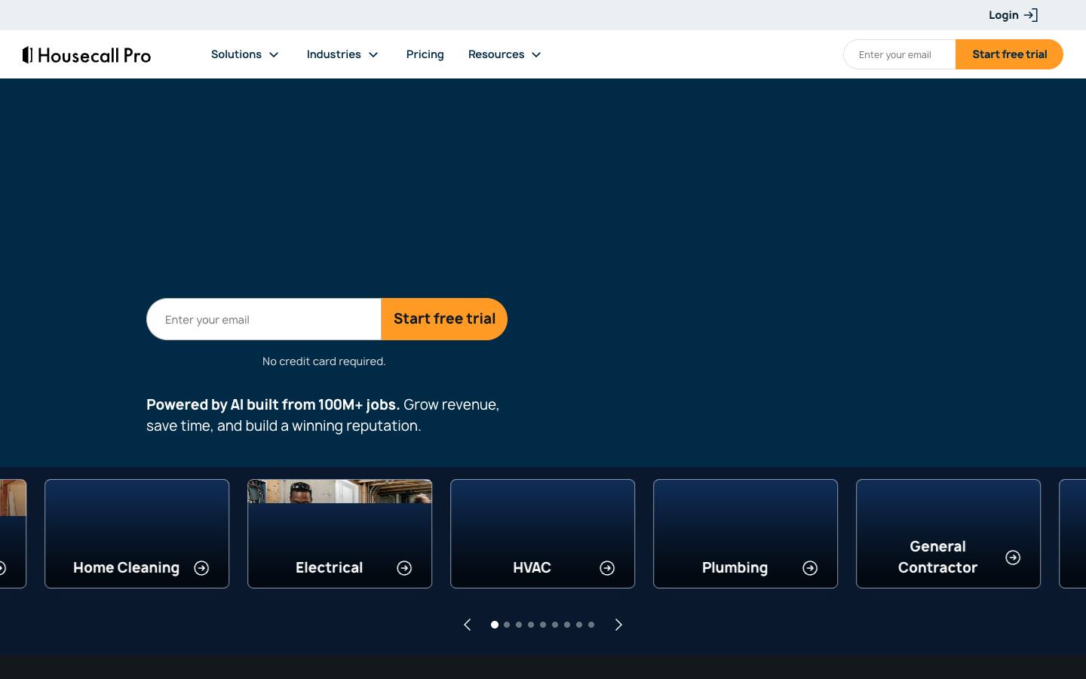Open the Login link

tap(1013, 15)
